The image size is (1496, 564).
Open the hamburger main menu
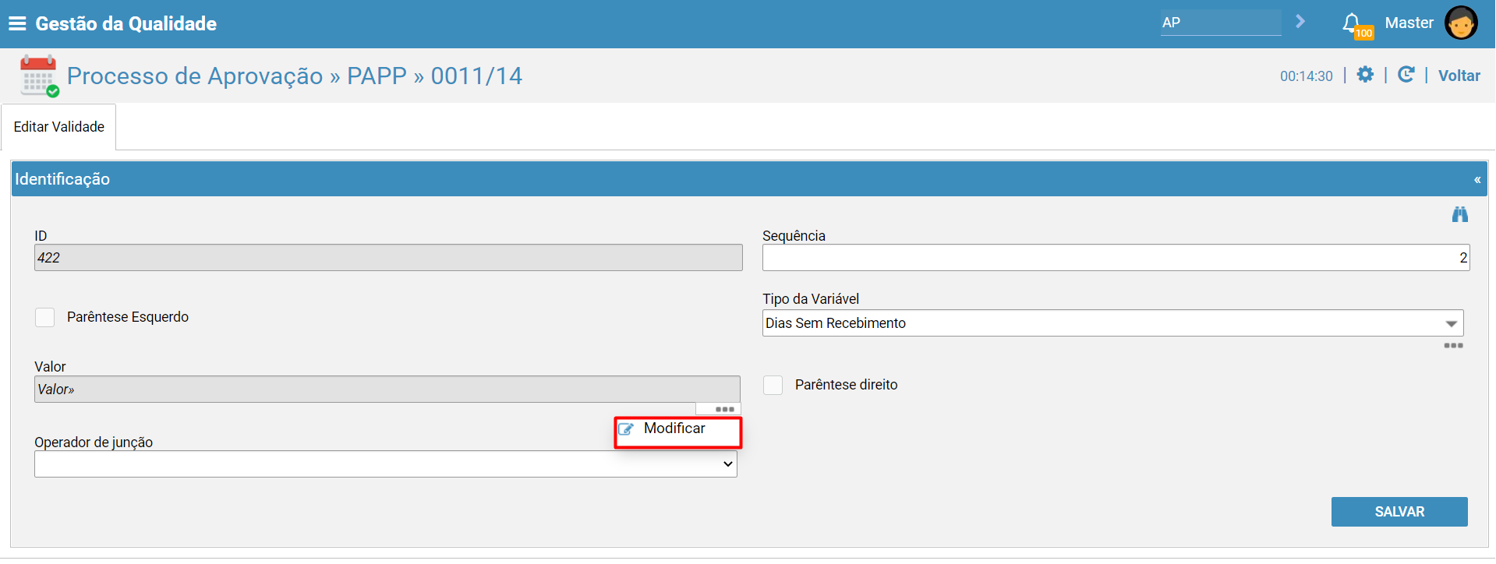tap(17, 23)
